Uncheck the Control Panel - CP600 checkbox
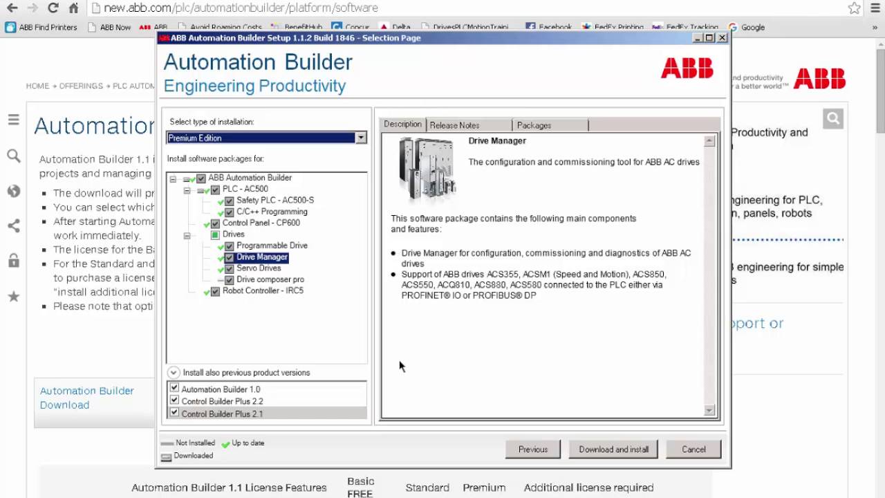This screenshot has height=498, width=885. (x=215, y=223)
